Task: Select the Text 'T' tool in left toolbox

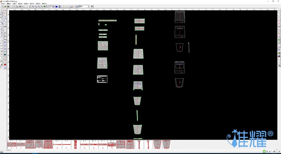Action: pyautogui.click(x=5, y=61)
